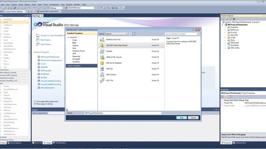The image size is (266, 149).
Task: Select the Database Unit Test template icon
Action: click(x=102, y=40)
